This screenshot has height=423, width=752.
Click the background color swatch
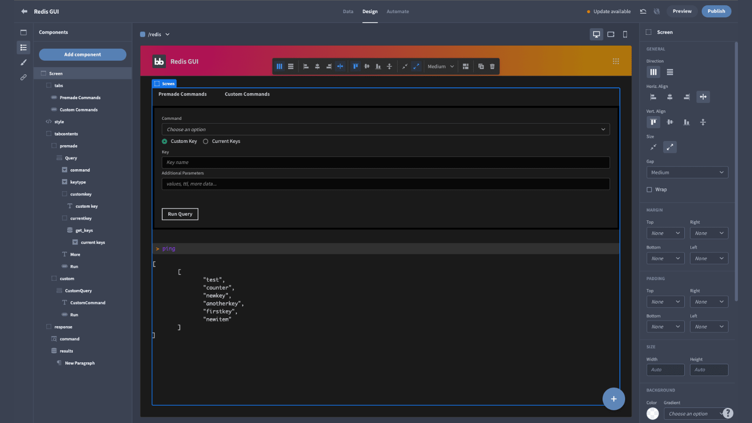(652, 414)
